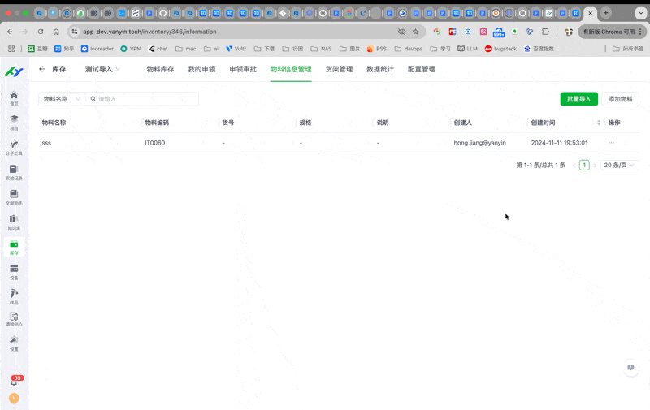Go to next page with right arrow
Image resolution: width=650 pixels, height=410 pixels.
point(595,166)
